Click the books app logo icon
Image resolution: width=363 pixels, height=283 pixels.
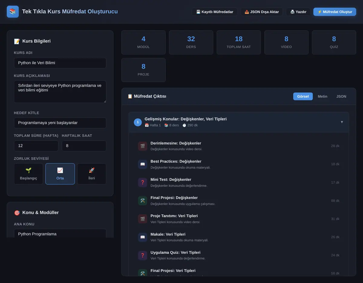[13, 12]
